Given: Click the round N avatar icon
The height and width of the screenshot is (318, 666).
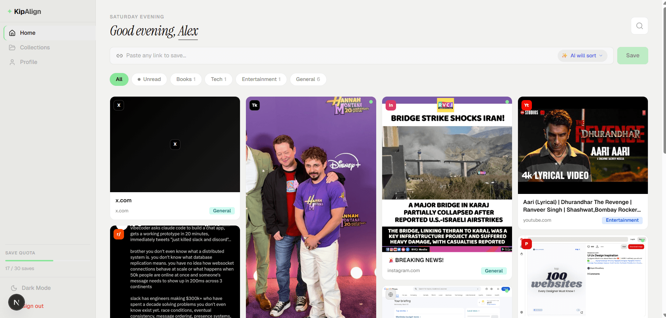Looking at the screenshot, I should click(16, 302).
